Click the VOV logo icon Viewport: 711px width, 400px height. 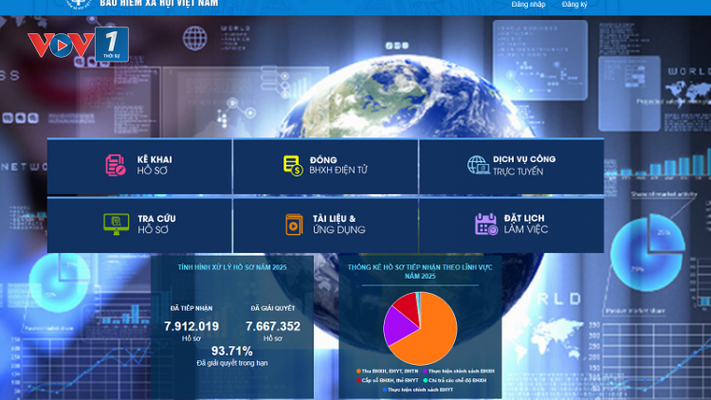[61, 45]
